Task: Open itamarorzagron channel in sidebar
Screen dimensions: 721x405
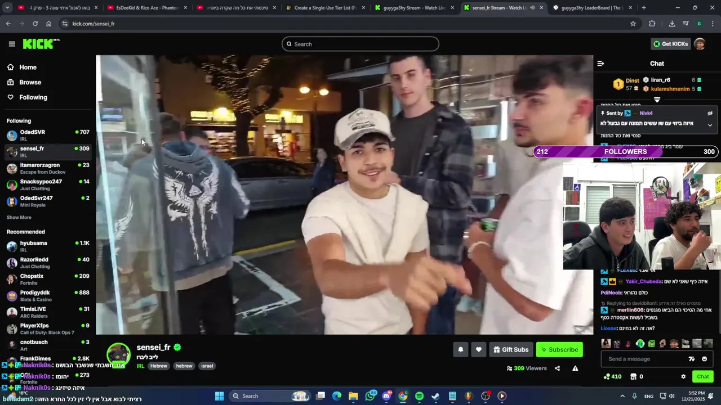Action: pos(47,168)
